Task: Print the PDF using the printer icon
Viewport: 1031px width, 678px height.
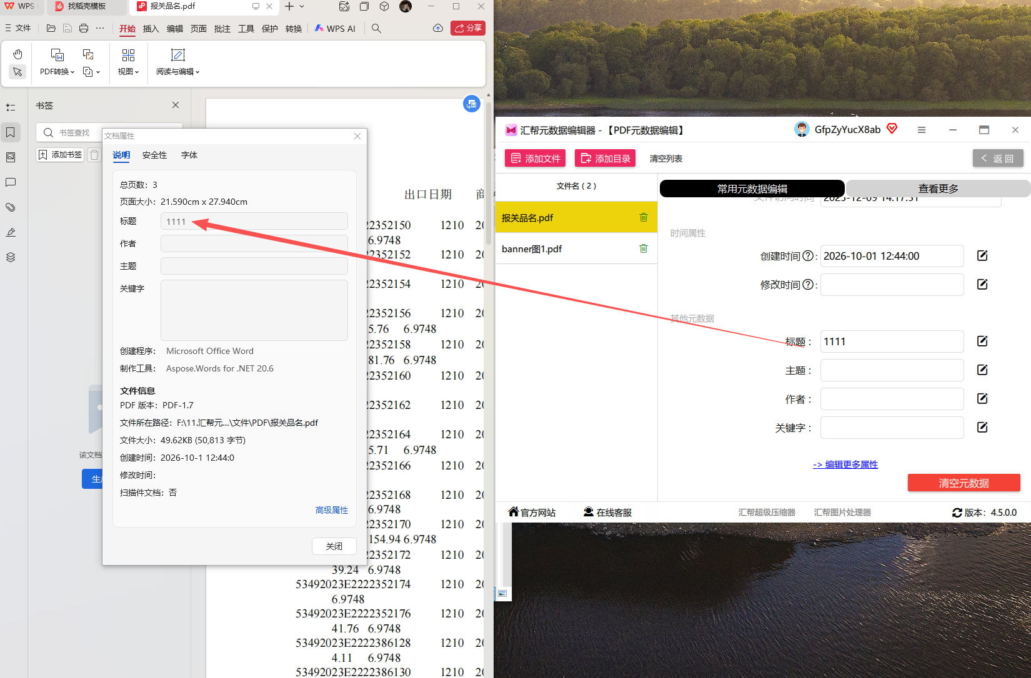Action: [x=84, y=28]
